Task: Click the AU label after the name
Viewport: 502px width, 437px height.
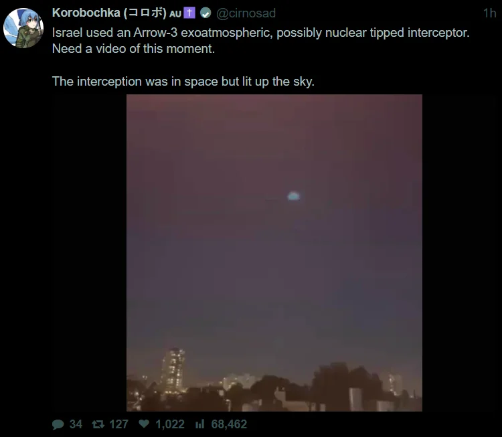Action: pyautogui.click(x=175, y=14)
